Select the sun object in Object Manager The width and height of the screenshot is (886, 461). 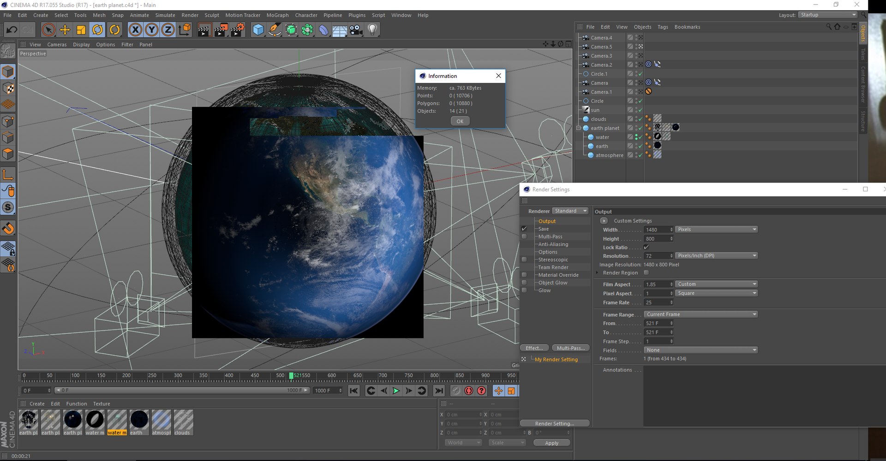tap(595, 110)
